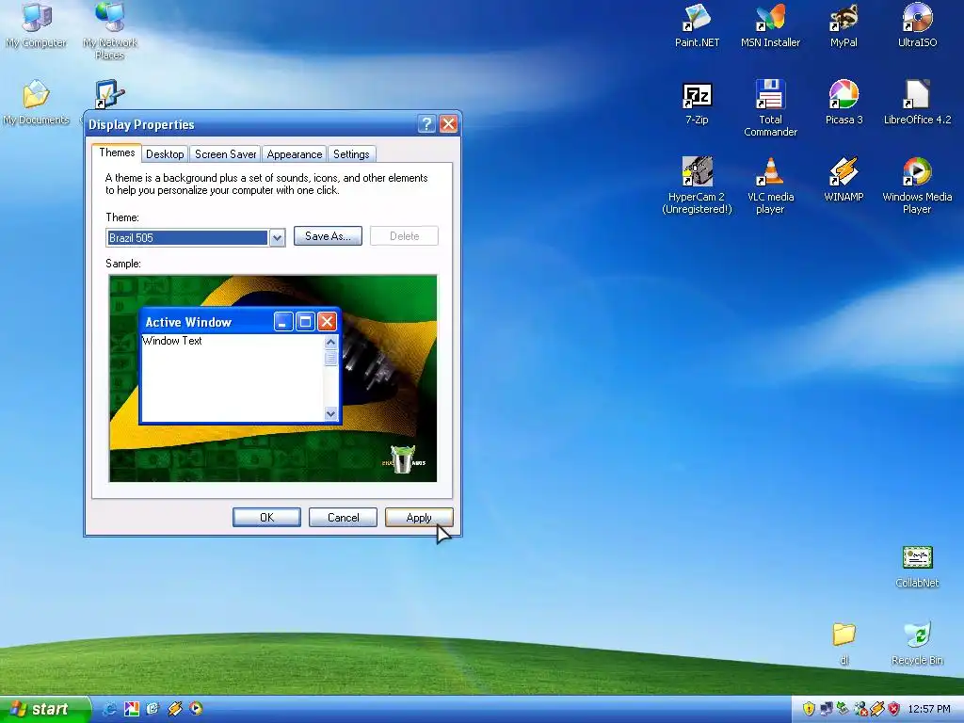Launch WINAMP from the desktop
Viewport: 964px width, 723px height.
[843, 179]
